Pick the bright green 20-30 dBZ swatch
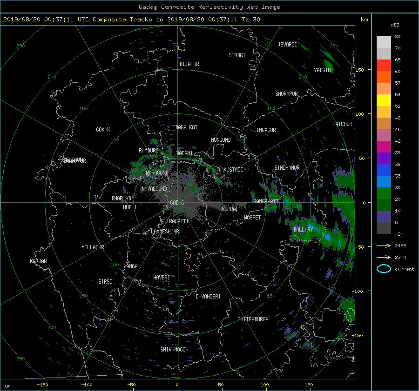The image size is (419, 391). [384, 193]
